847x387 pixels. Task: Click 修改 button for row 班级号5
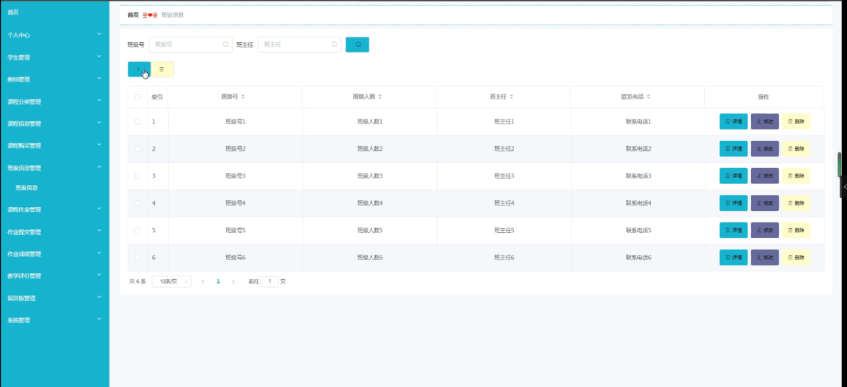tap(765, 230)
